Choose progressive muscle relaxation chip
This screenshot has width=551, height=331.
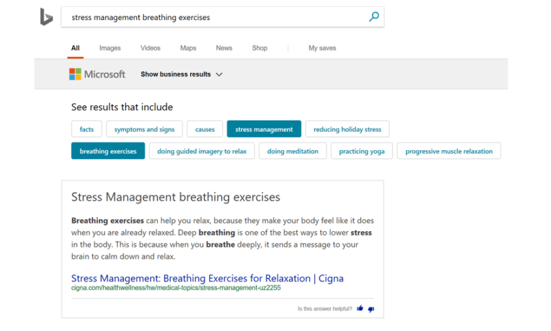[x=449, y=151]
